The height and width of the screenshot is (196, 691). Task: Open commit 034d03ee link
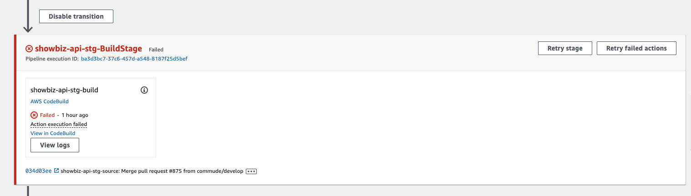tap(39, 171)
